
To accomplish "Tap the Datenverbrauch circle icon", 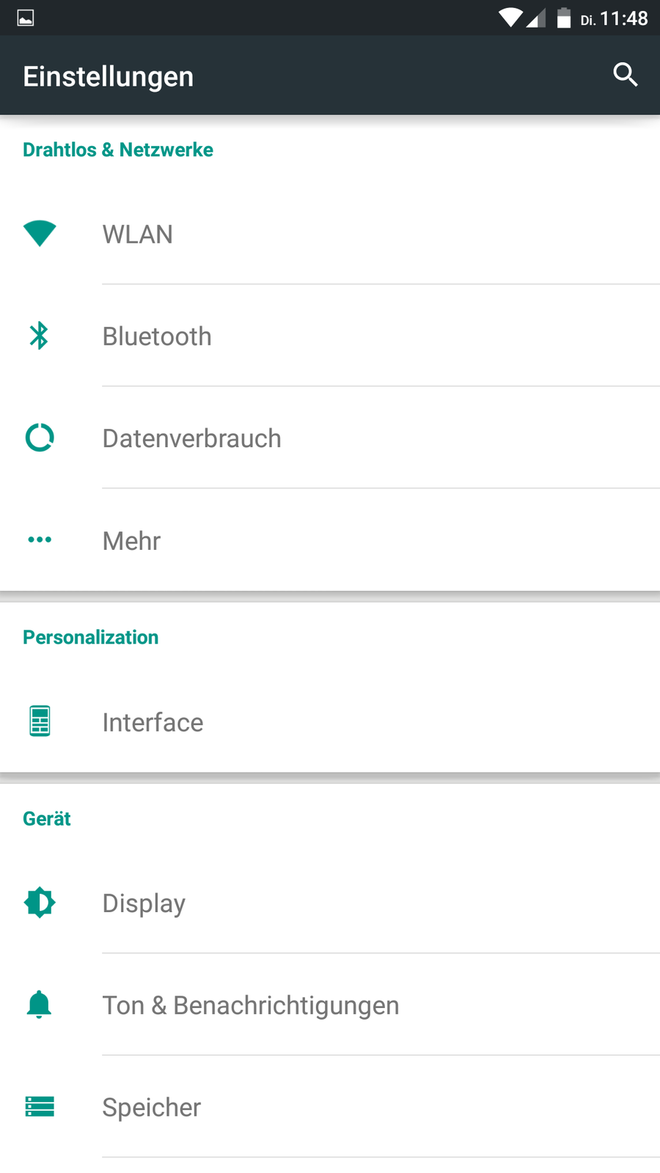I will pyautogui.click(x=40, y=438).
